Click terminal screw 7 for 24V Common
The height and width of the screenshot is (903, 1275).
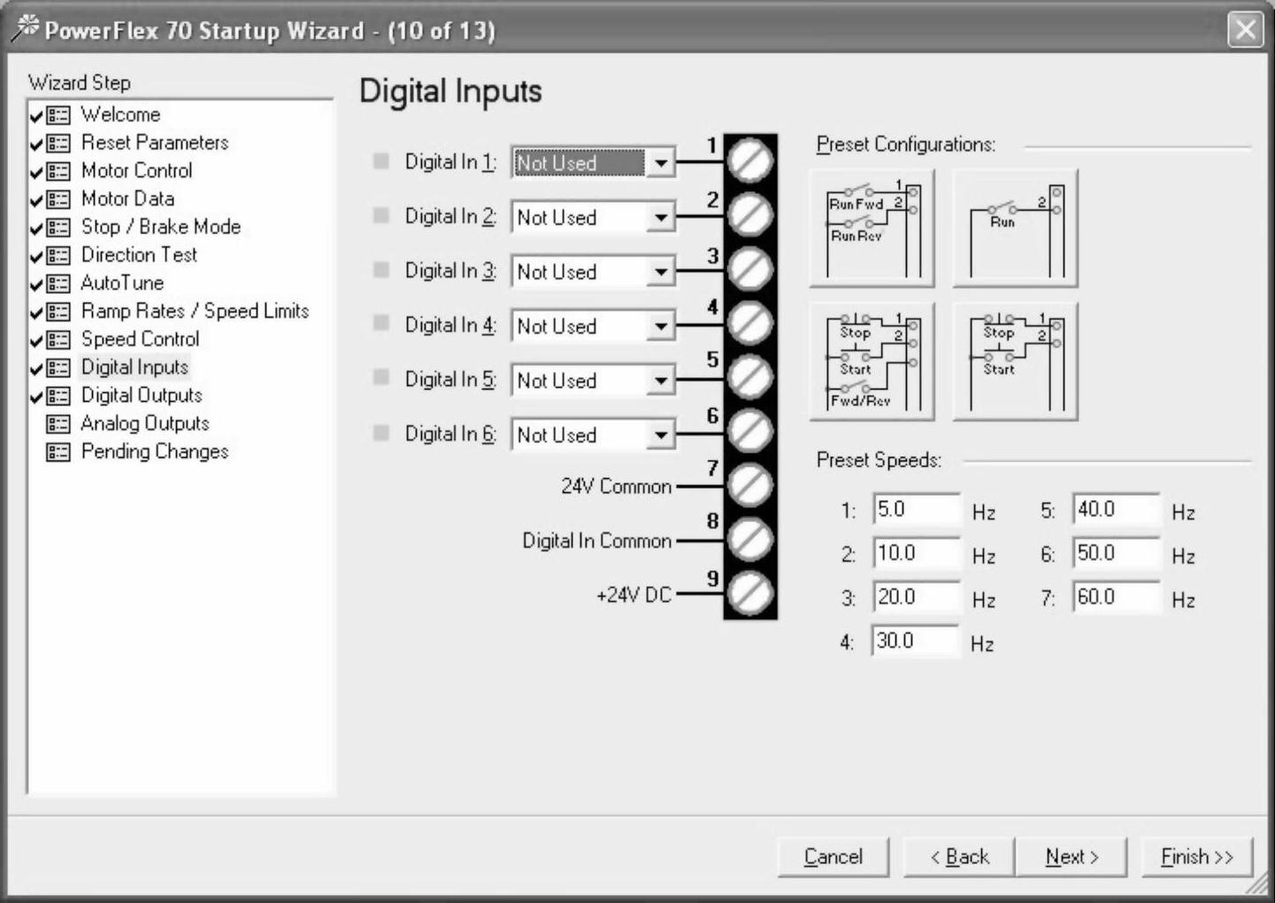point(750,485)
